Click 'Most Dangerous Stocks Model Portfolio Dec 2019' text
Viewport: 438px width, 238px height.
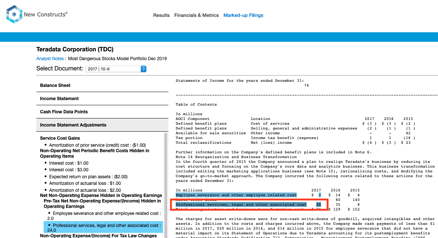117,59
